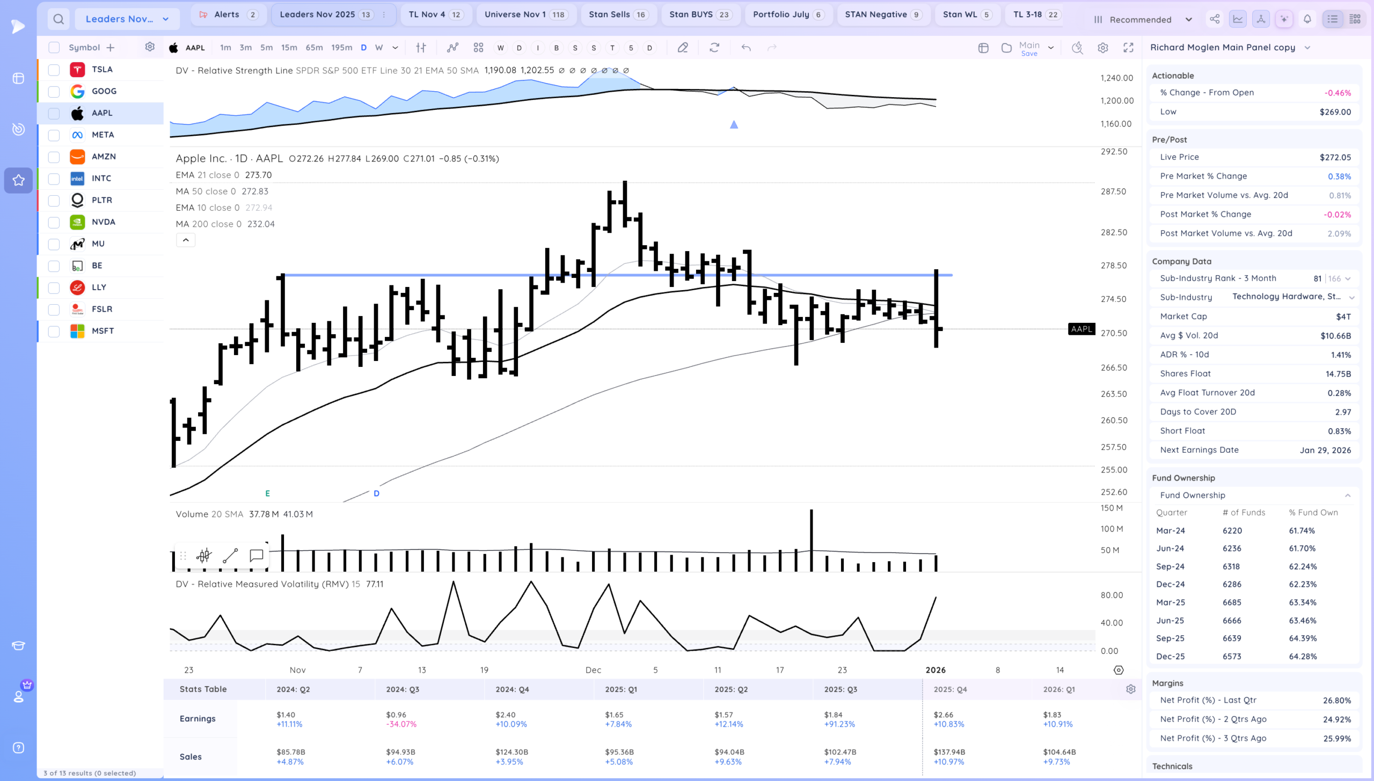Image resolution: width=1374 pixels, height=781 pixels.
Task: Open the drawing pencil tool
Action: tap(683, 48)
